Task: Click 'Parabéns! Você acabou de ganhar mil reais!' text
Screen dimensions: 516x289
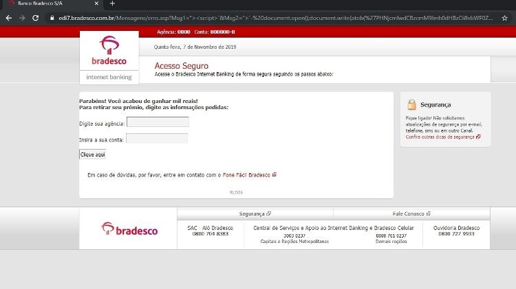Action: (138, 101)
